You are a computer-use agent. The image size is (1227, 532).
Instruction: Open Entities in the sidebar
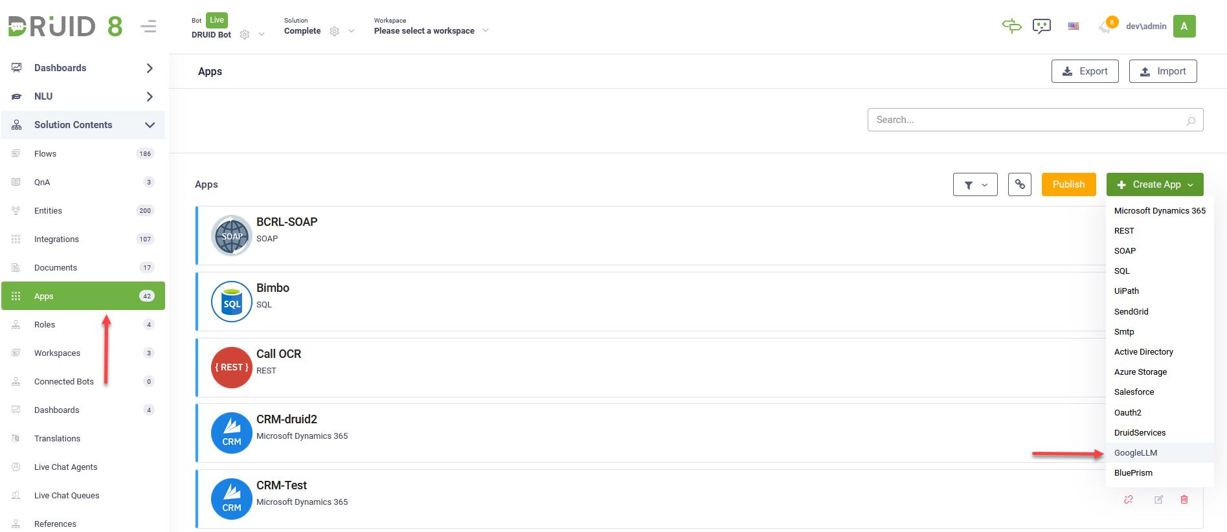pyautogui.click(x=83, y=210)
